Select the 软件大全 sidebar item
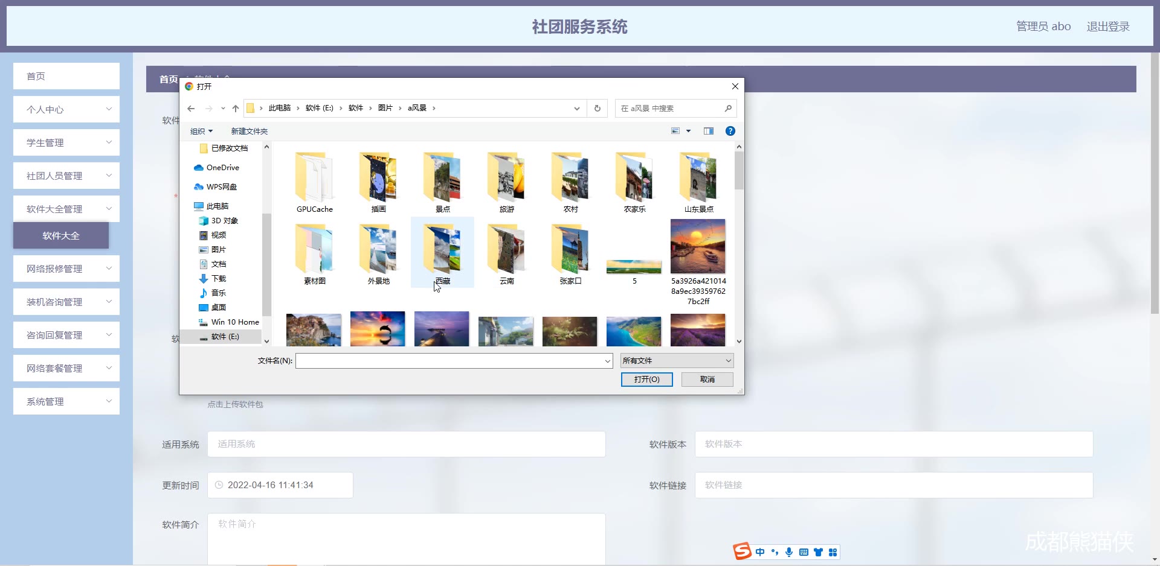 [x=61, y=236]
